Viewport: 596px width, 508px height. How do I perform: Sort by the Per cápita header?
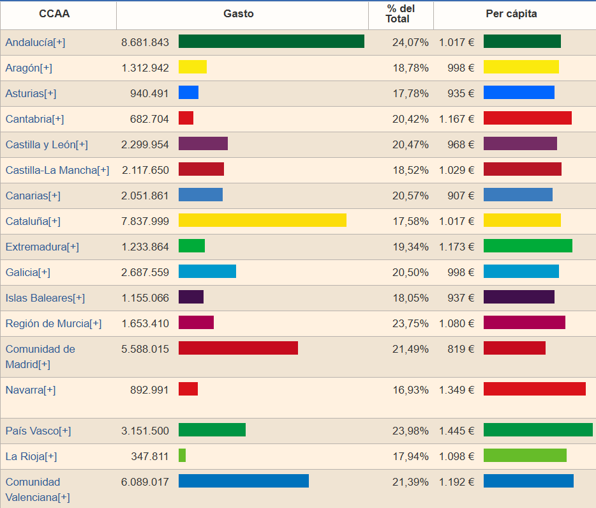(511, 13)
